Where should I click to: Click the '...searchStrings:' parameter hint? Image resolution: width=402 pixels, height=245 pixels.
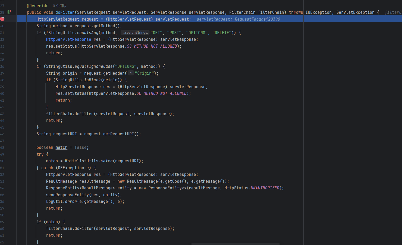(135, 33)
